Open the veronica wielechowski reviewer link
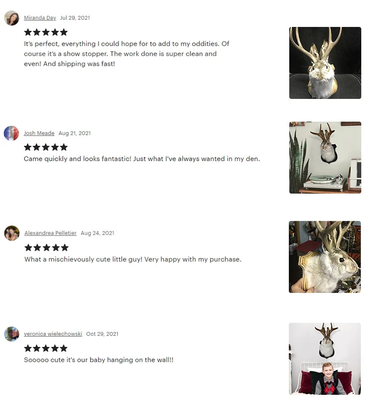The image size is (368, 415). pyautogui.click(x=53, y=334)
